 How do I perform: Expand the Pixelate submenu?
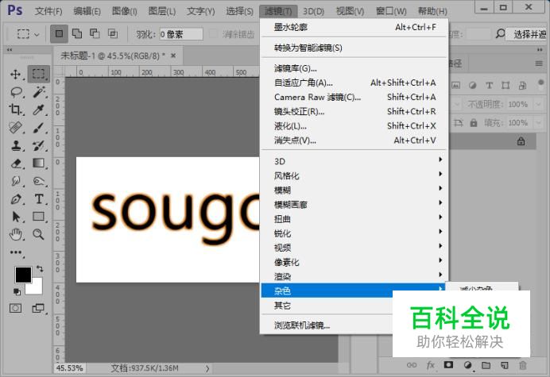coord(354,262)
